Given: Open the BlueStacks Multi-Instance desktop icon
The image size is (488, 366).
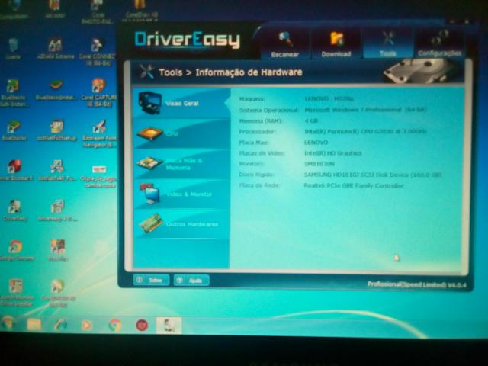Looking at the screenshot, I should pyautogui.click(x=13, y=93).
